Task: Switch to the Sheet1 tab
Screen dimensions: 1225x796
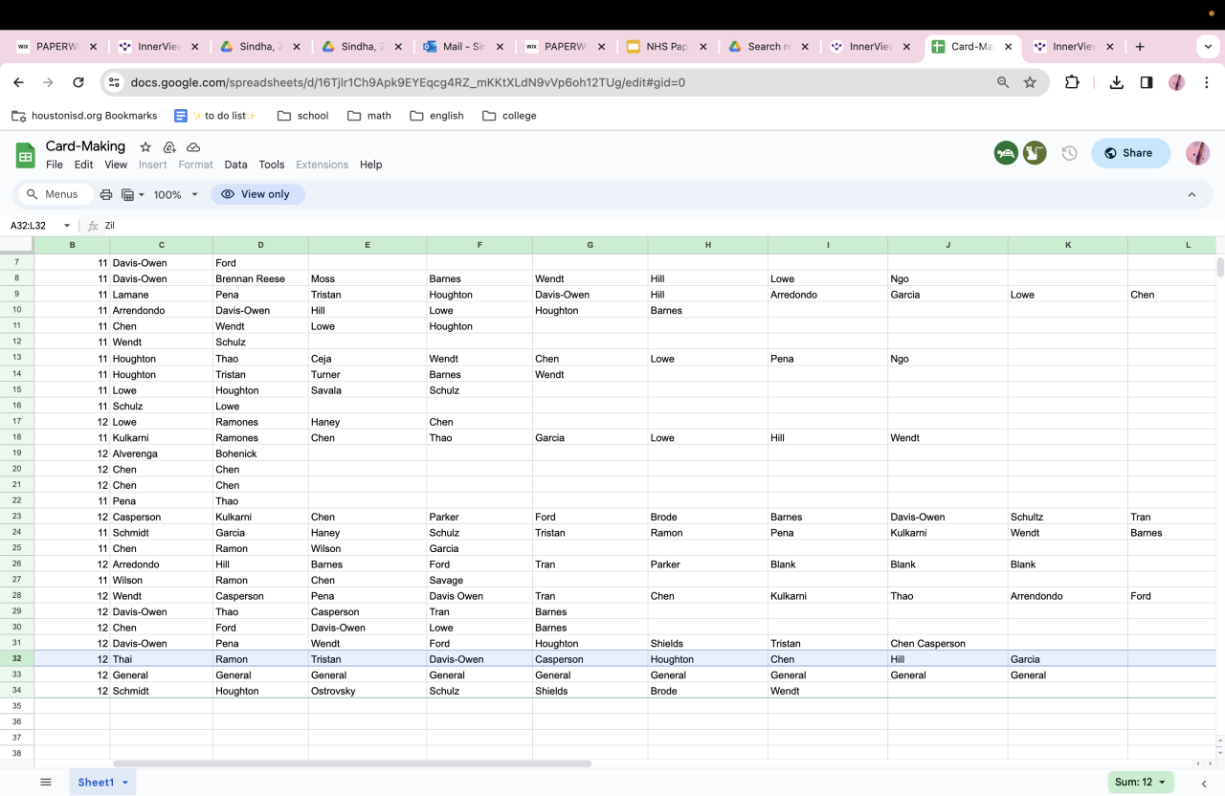Action: point(96,782)
